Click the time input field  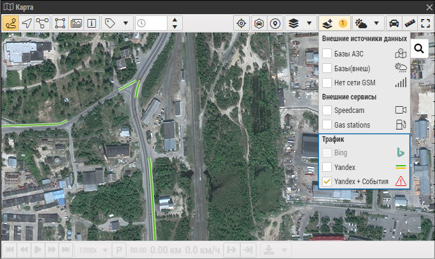(151, 23)
